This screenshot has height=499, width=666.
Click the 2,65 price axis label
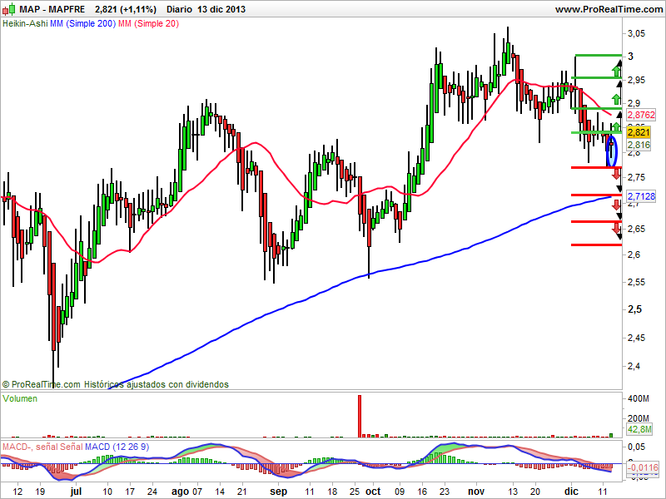pos(636,230)
